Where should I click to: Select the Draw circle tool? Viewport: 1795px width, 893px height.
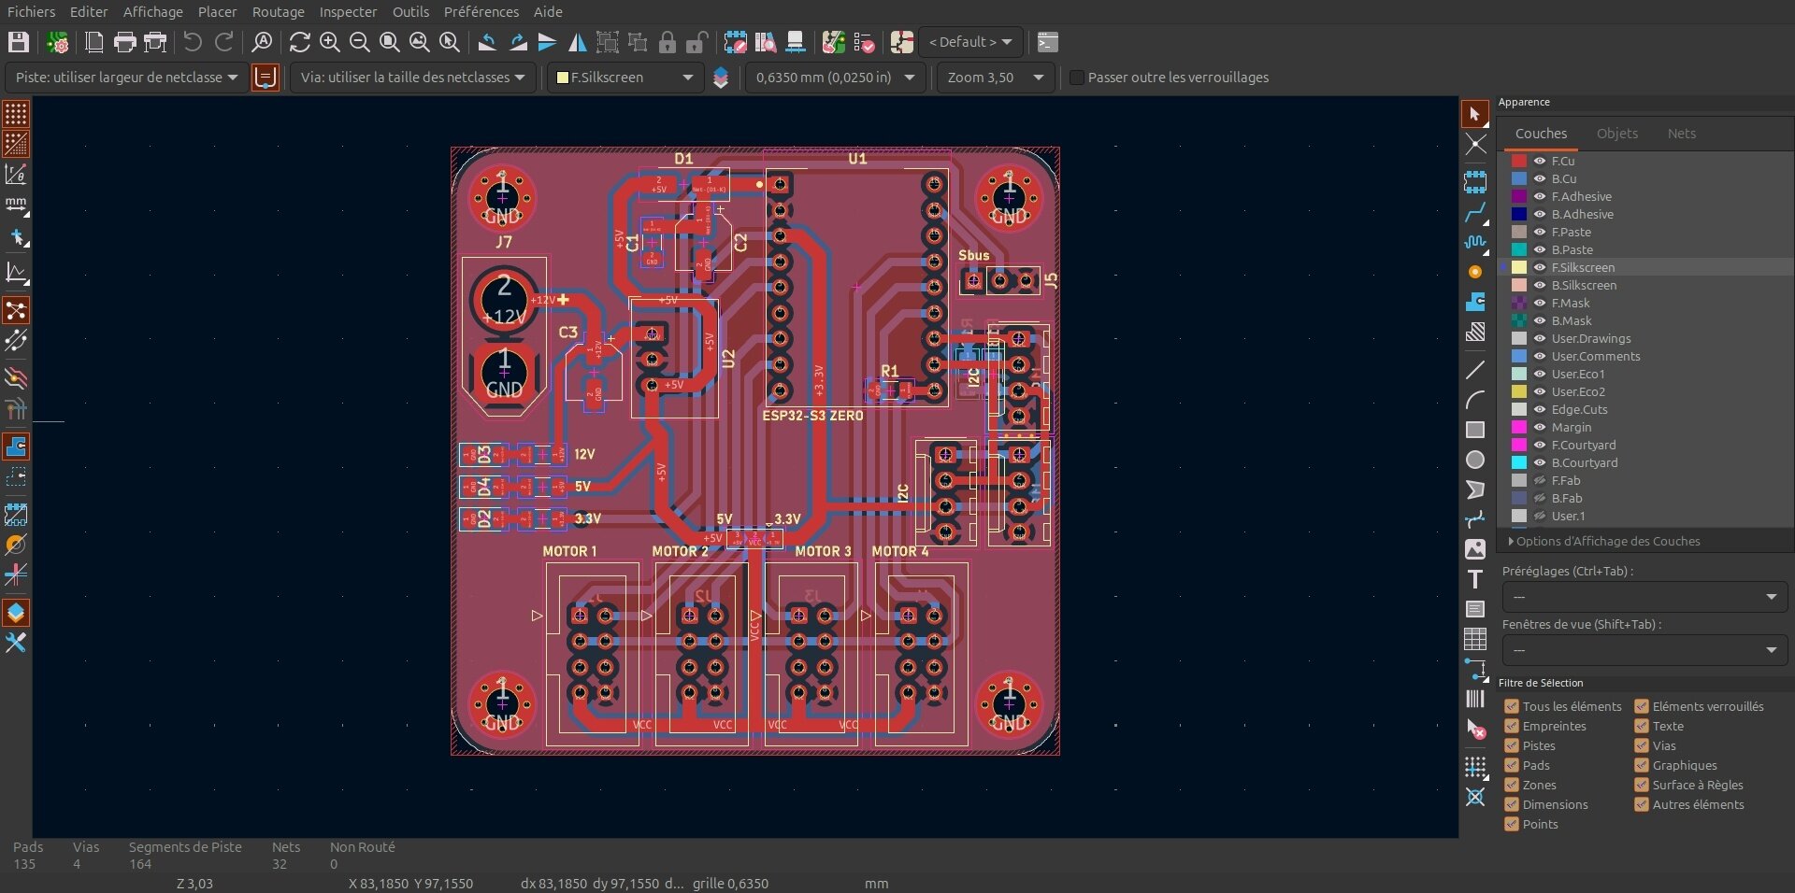coord(1475,460)
